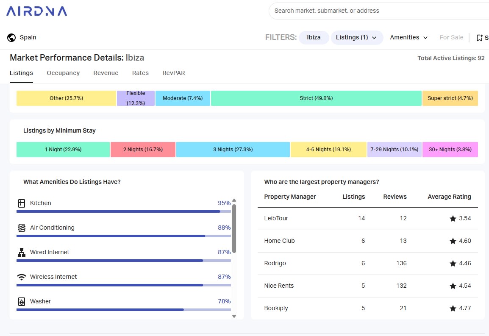The image size is (489, 336).
Task: Click the bookmark save icon in filters bar
Action: click(x=479, y=38)
